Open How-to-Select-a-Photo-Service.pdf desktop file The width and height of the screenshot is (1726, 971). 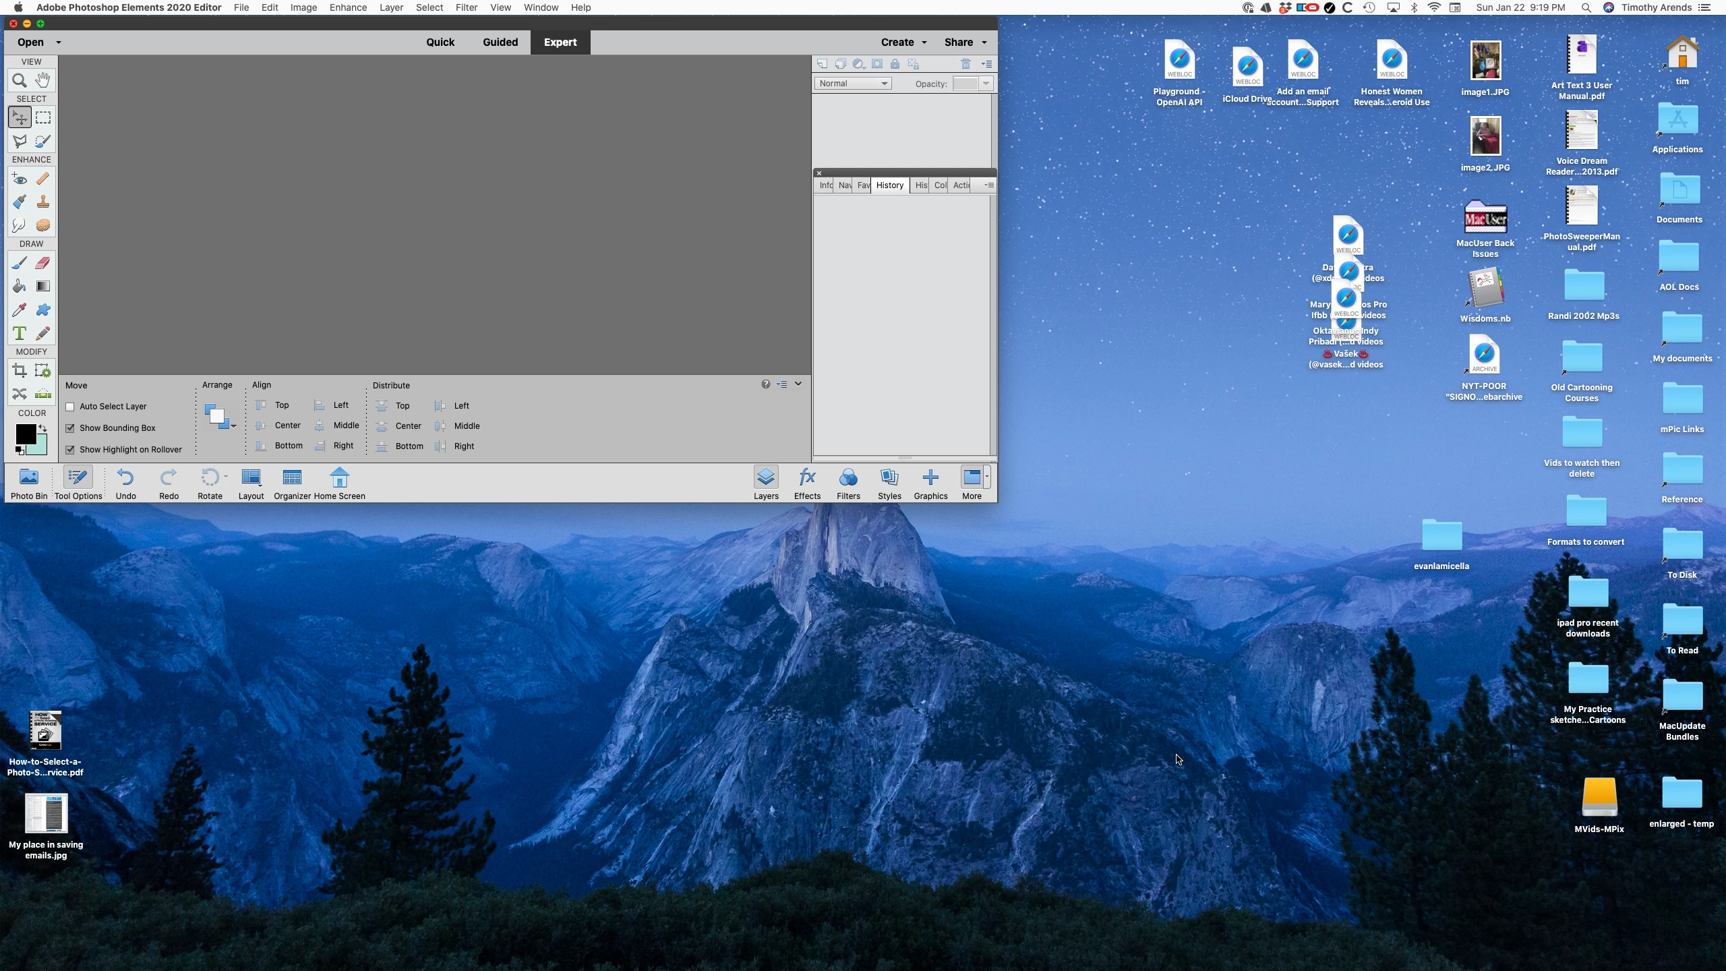coord(45,730)
